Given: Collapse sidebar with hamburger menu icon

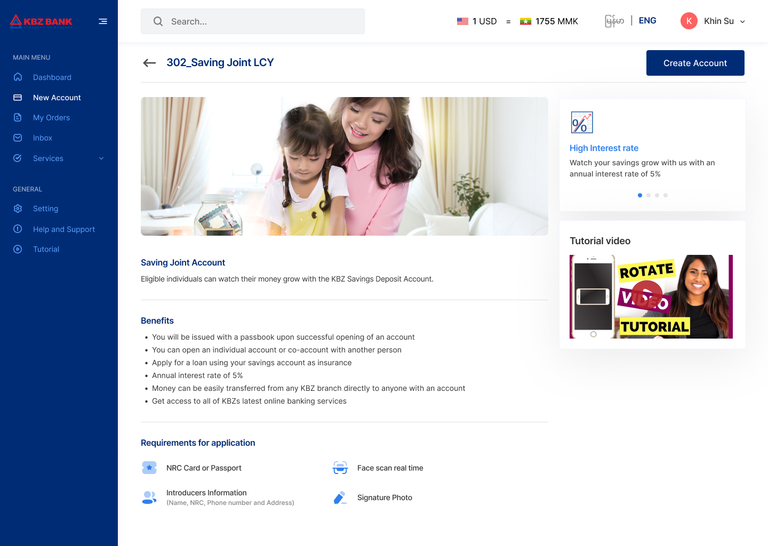Looking at the screenshot, I should [x=103, y=21].
